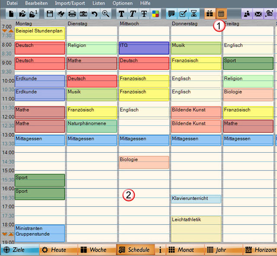Click the new document icon

10,14
